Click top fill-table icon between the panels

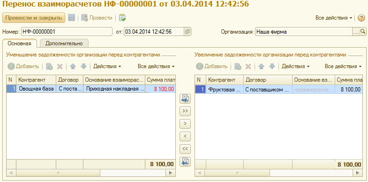[x=185, y=99]
